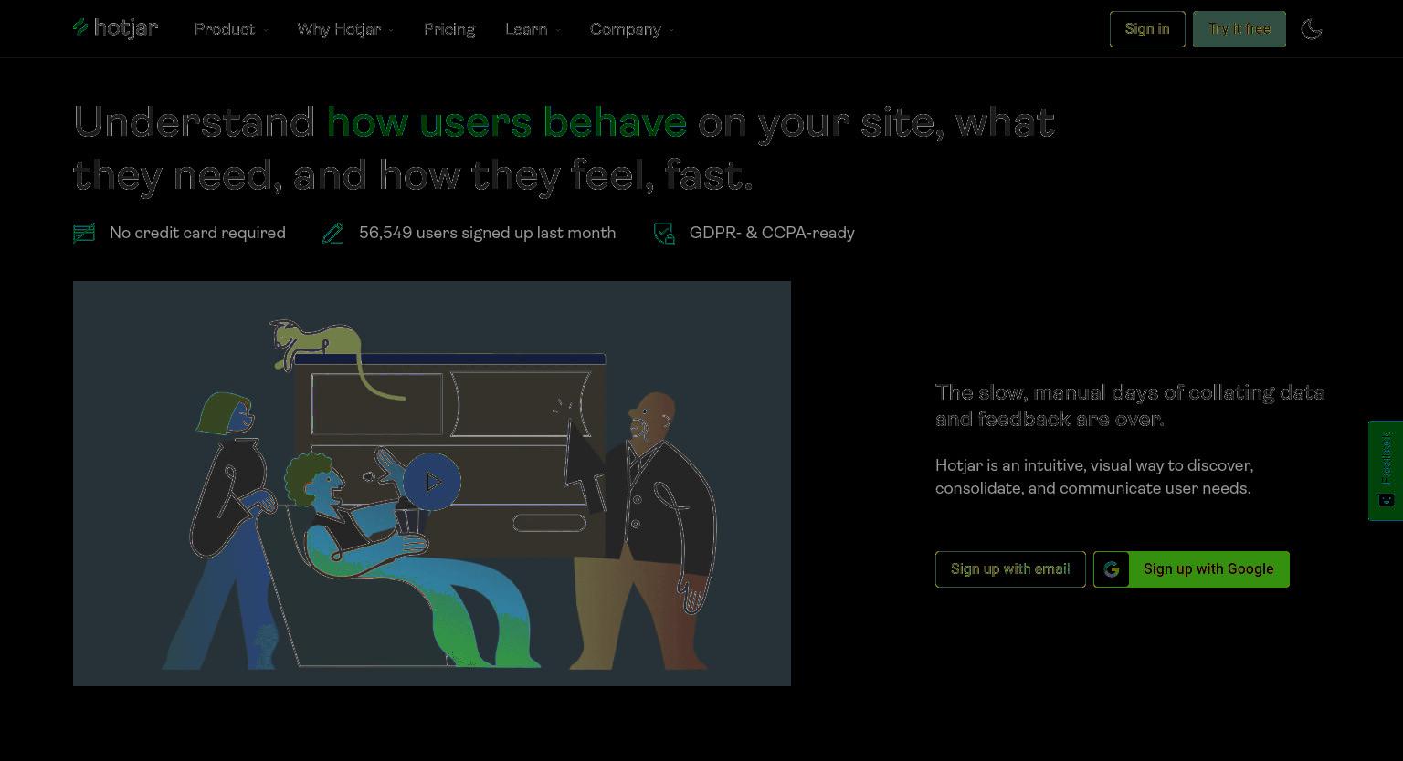Click Sign up with email
1403x761 pixels.
[x=1010, y=569]
